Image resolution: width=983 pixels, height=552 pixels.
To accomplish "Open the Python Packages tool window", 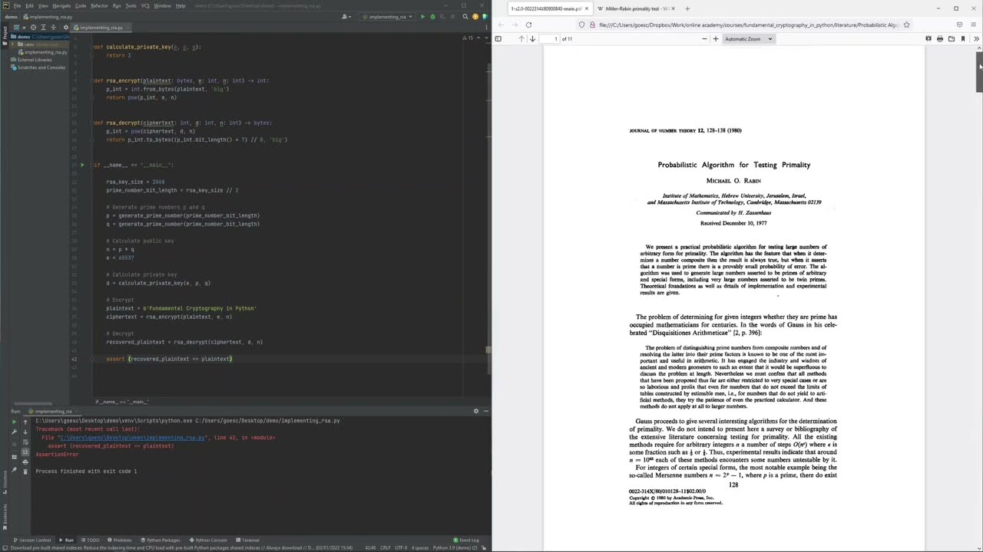I will pyautogui.click(x=161, y=540).
